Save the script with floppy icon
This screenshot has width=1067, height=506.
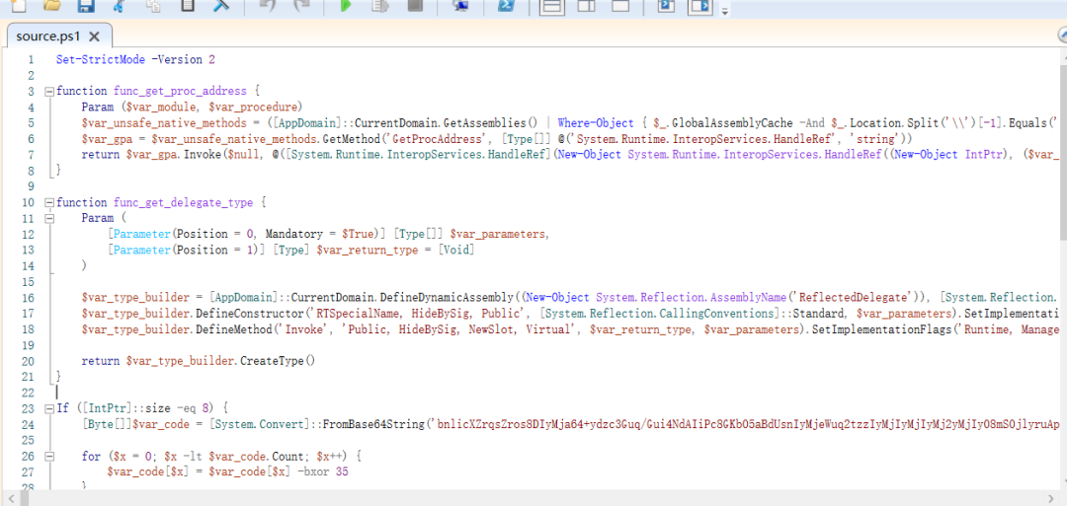tap(86, 6)
